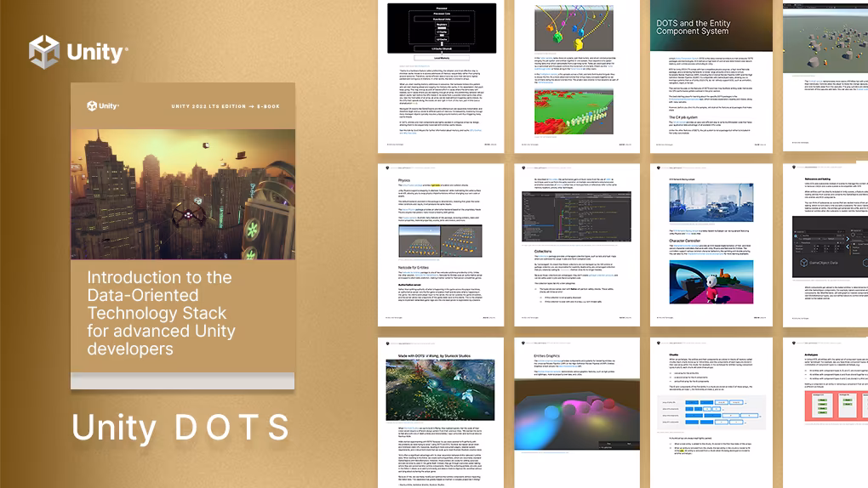
Task: Select the 'Unity 2022 LTS Edition E-Book' label
Action: coord(226,106)
